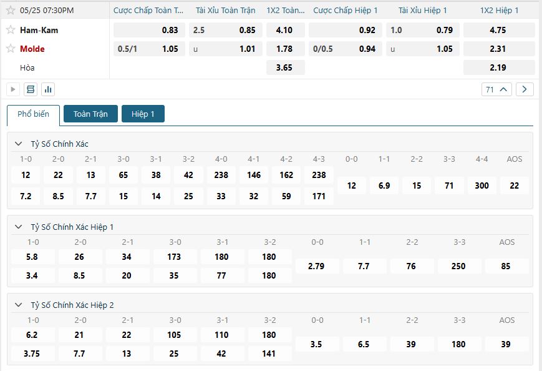
Task: Bet first-half AOS at 85
Action: (506, 266)
